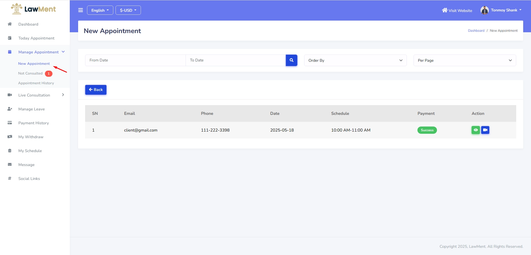Click the Dashboard breadcrumb link
The height and width of the screenshot is (255, 531).
476,31
